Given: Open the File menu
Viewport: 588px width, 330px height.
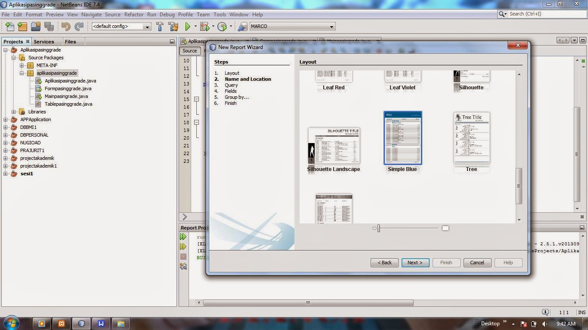Looking at the screenshot, I should (x=6, y=15).
